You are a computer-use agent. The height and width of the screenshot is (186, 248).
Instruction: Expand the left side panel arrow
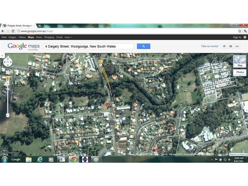click(x=2, y=55)
